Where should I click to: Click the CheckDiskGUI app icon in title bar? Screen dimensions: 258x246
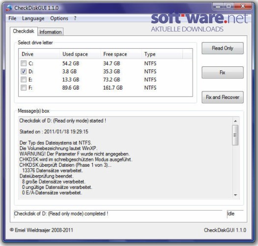9,8
